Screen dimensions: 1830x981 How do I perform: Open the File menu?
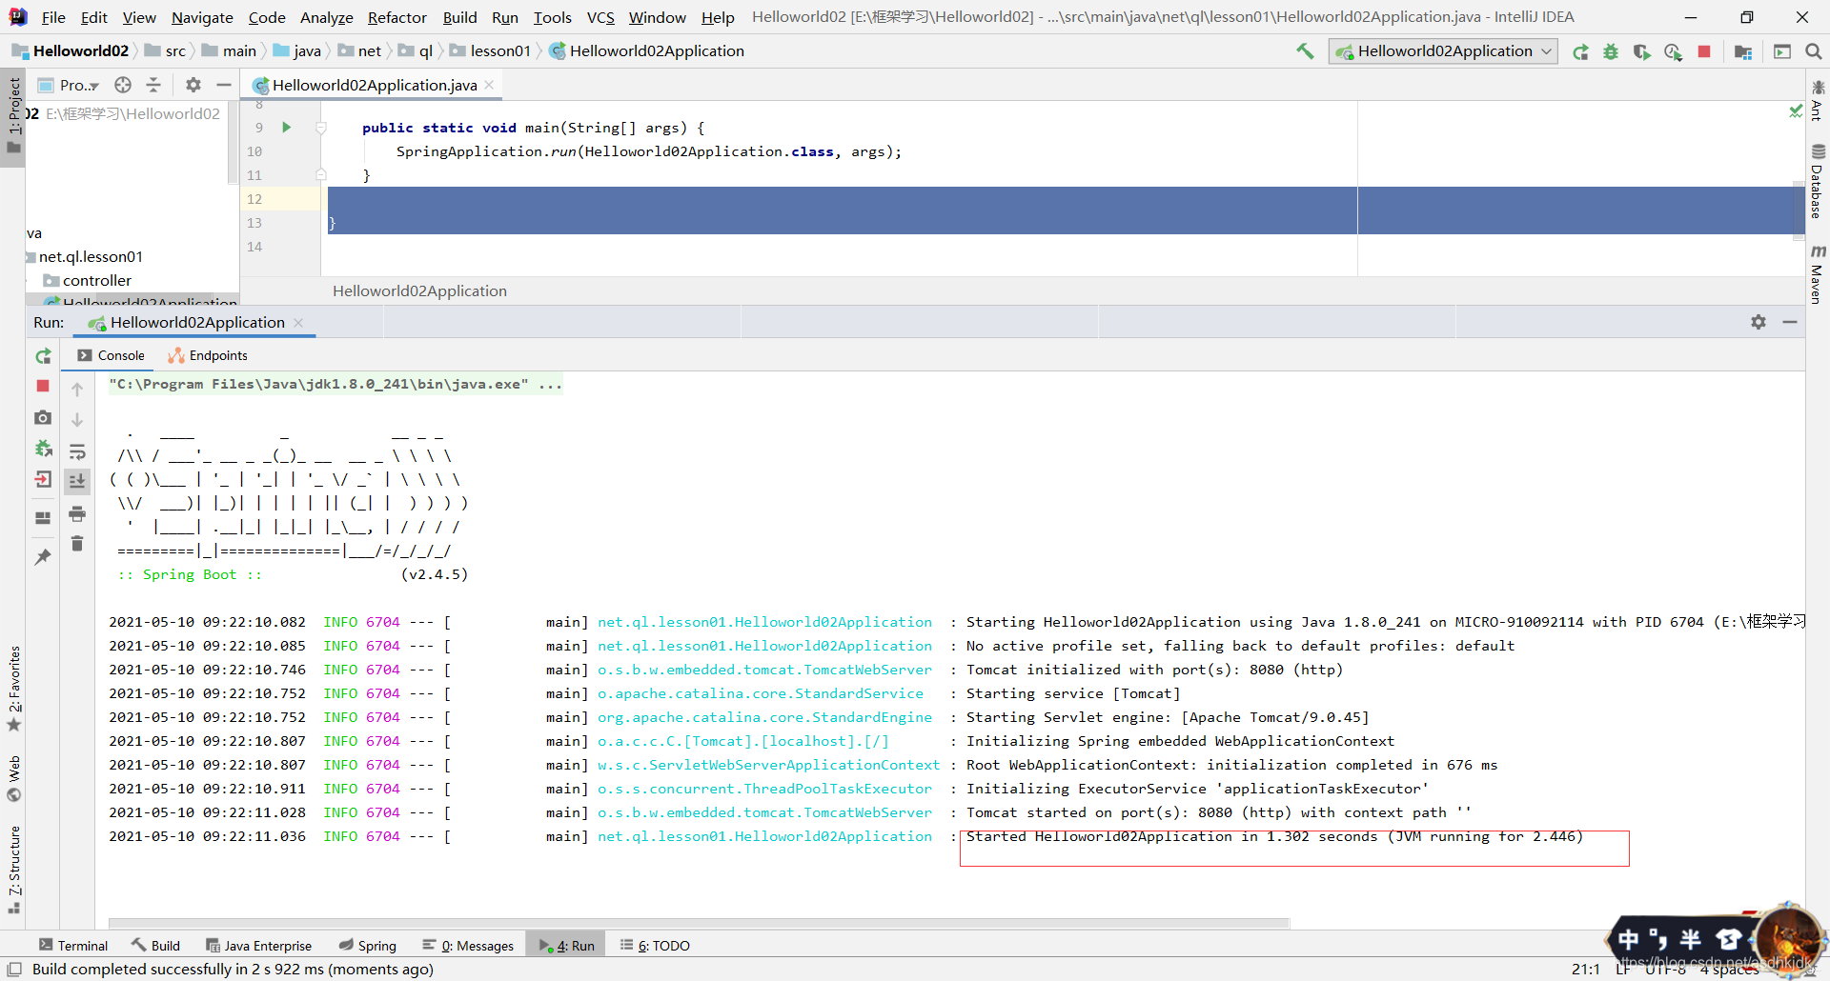click(53, 17)
